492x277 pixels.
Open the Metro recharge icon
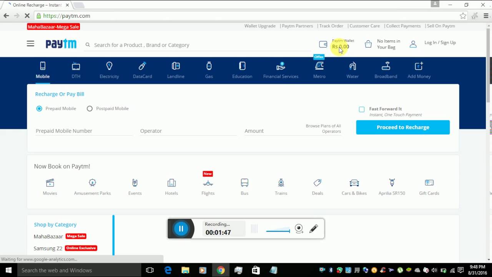pyautogui.click(x=319, y=66)
